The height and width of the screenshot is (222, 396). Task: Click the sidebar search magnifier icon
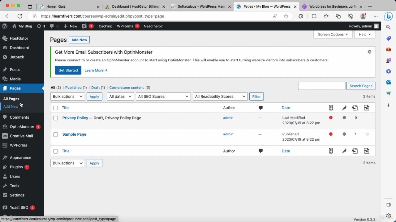(388, 27)
